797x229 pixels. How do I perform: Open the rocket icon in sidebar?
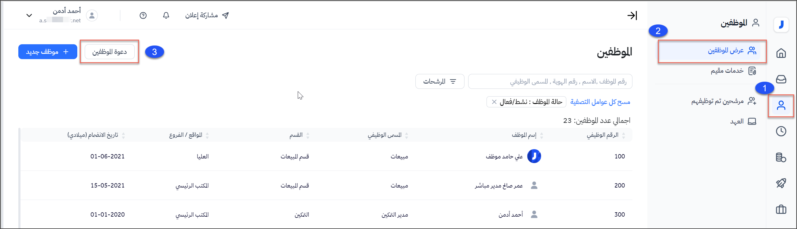[781, 183]
